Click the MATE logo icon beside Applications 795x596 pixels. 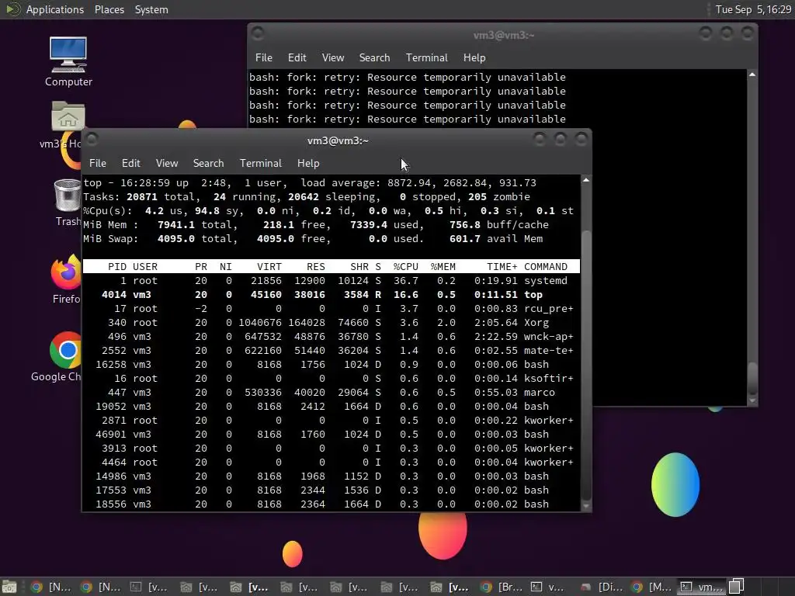[12, 9]
